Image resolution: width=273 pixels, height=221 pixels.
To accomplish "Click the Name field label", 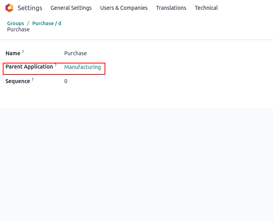I will click(13, 53).
